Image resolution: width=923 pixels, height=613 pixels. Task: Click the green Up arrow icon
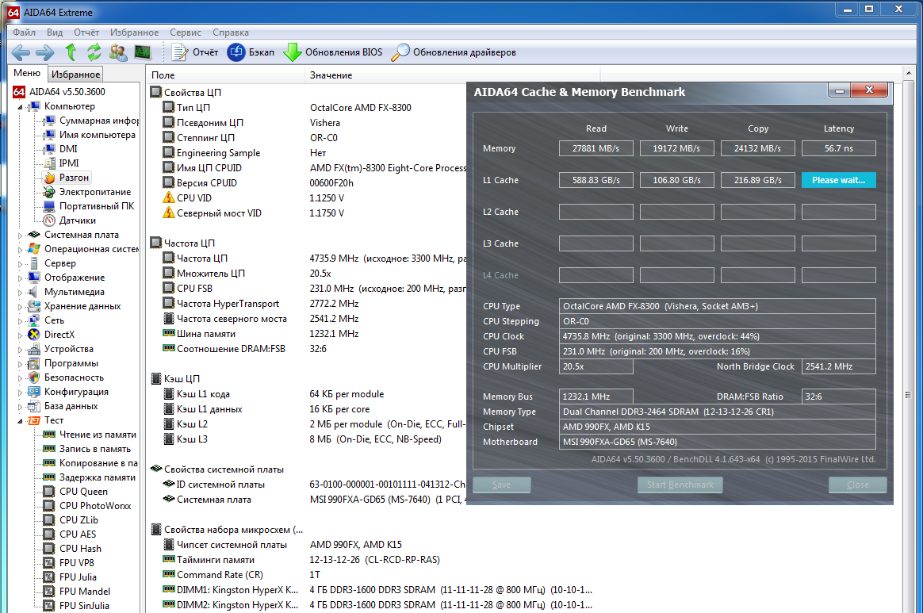[71, 52]
